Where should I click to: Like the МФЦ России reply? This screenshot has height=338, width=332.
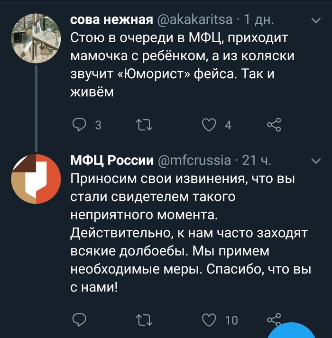pos(209,320)
